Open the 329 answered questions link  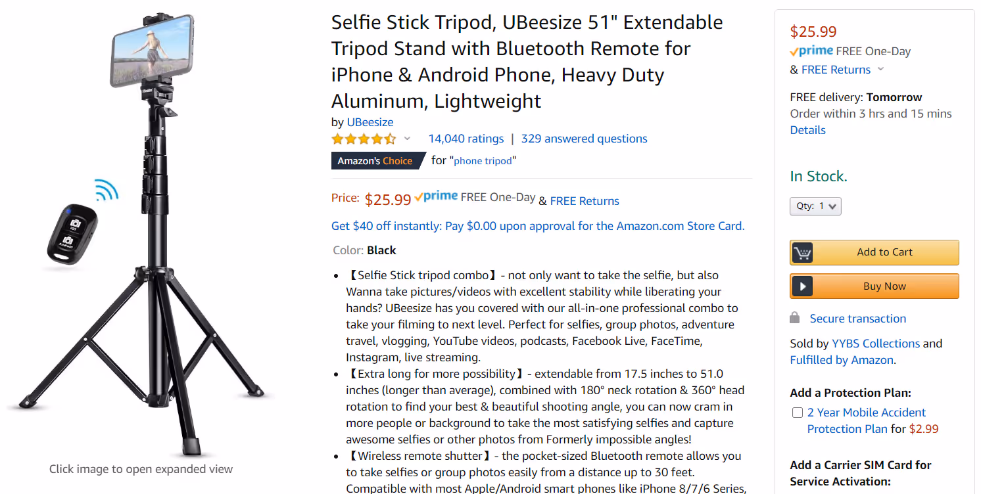click(x=584, y=139)
